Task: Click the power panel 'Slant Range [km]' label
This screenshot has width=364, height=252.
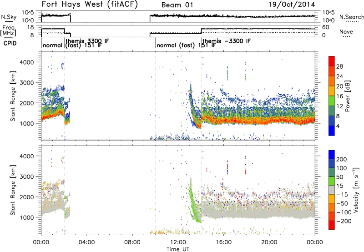Action: (13, 96)
